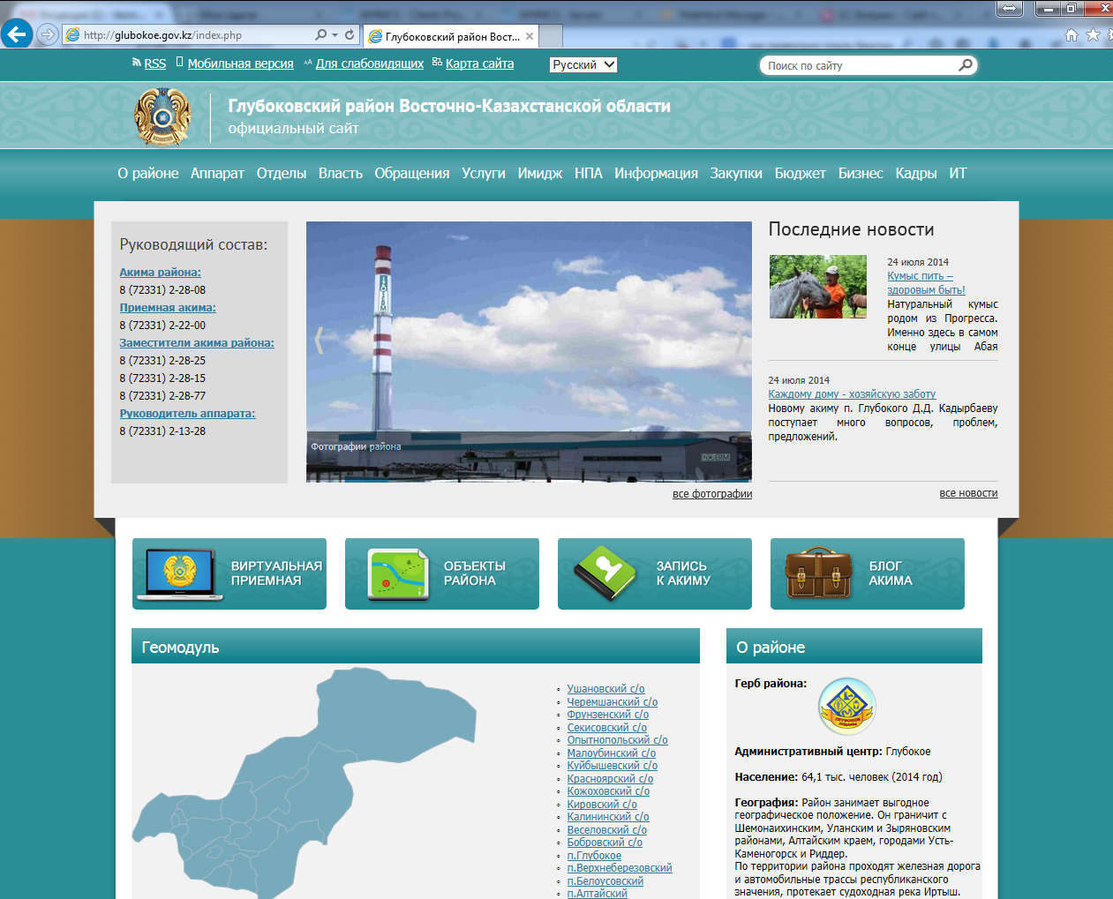Open the RSS feed link
The height and width of the screenshot is (899, 1113).
pyautogui.click(x=154, y=64)
